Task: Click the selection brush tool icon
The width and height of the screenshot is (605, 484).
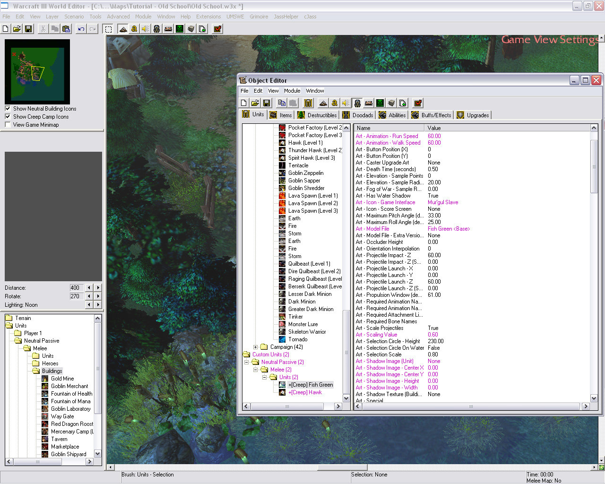Action: (108, 29)
